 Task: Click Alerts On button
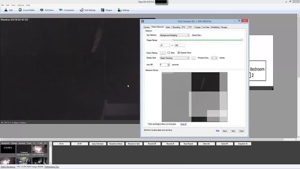point(206,144)
